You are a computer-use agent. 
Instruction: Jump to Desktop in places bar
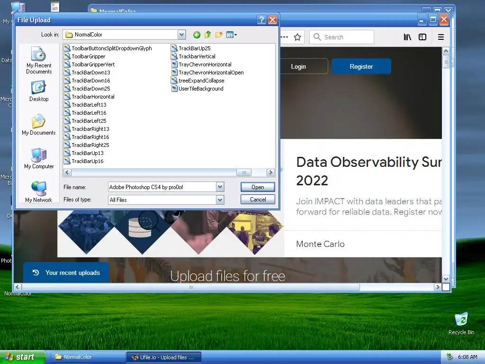pos(39,91)
